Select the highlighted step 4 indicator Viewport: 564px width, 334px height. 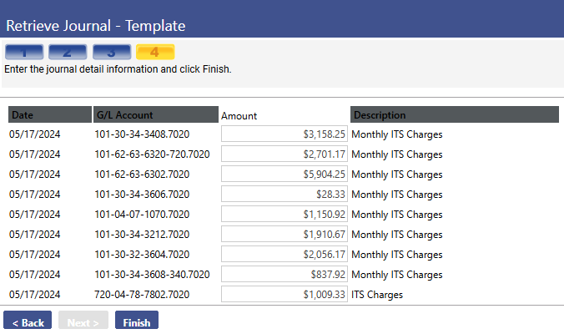click(155, 52)
